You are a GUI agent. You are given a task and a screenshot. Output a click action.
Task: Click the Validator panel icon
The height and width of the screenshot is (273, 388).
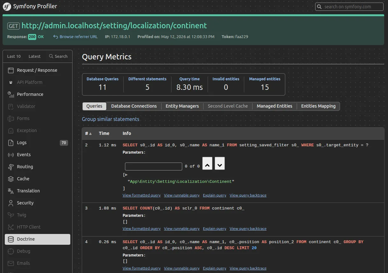(x=11, y=106)
